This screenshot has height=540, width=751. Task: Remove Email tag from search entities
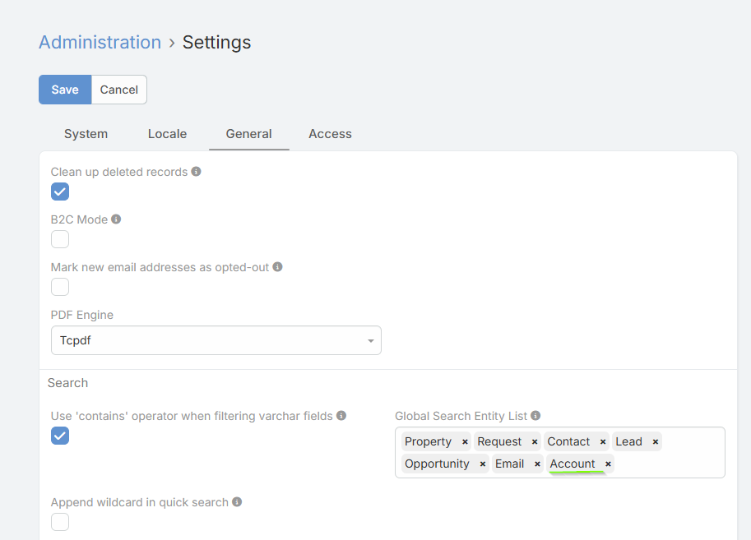tap(537, 464)
